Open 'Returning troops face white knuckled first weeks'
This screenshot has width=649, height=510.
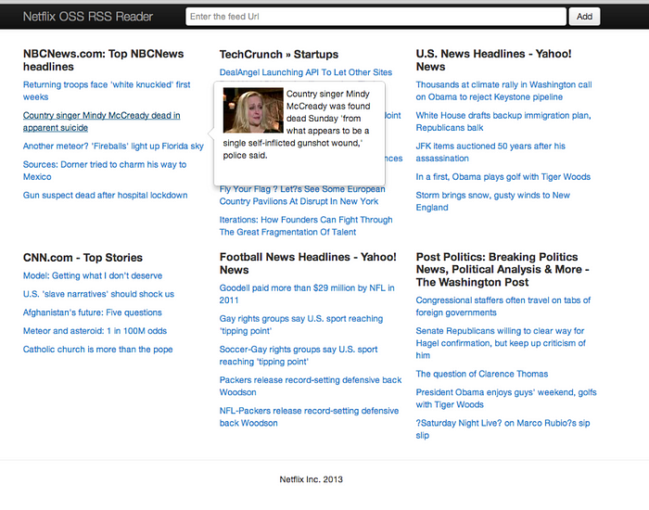[107, 91]
